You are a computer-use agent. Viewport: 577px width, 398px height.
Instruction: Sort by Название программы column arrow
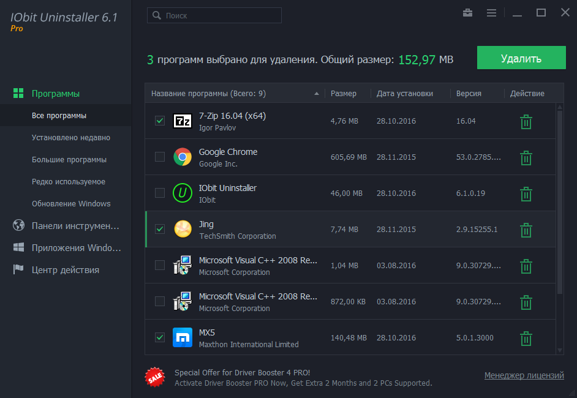coord(317,94)
